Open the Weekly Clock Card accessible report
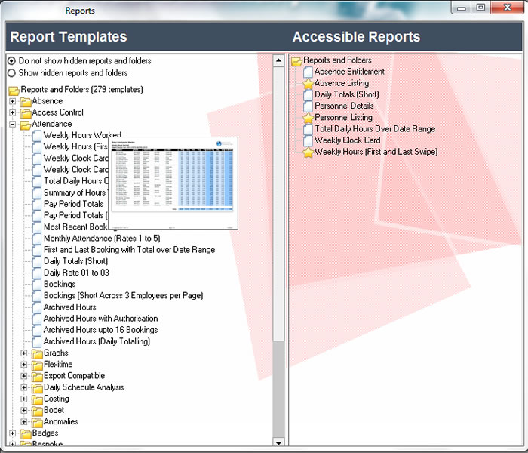Screen dimensions: 528x453 pyautogui.click(x=347, y=140)
